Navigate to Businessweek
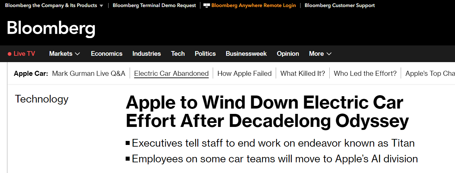This screenshot has width=455, height=173. pos(246,54)
